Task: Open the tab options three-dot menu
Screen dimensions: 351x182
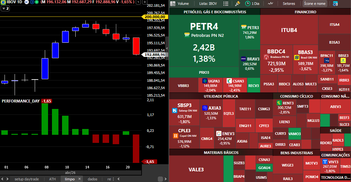Action: point(113,179)
